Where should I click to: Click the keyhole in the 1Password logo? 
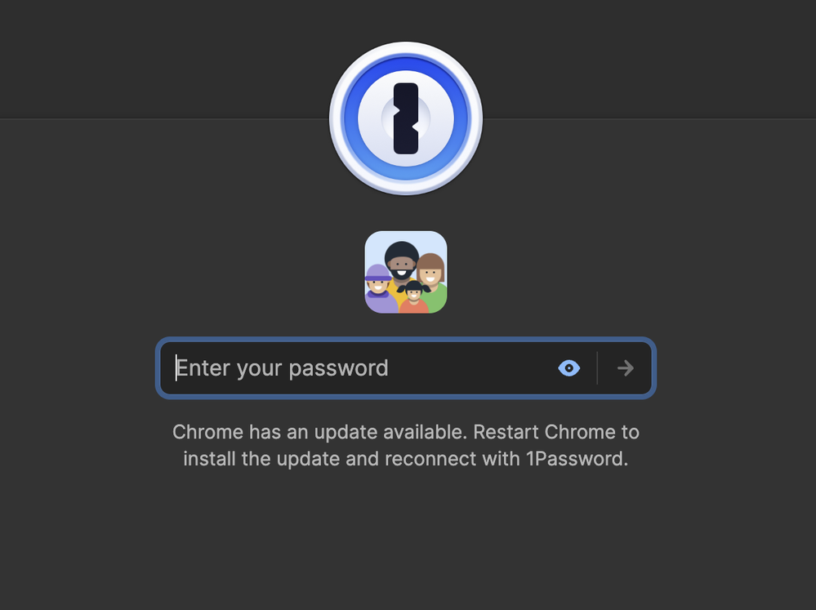click(406, 118)
